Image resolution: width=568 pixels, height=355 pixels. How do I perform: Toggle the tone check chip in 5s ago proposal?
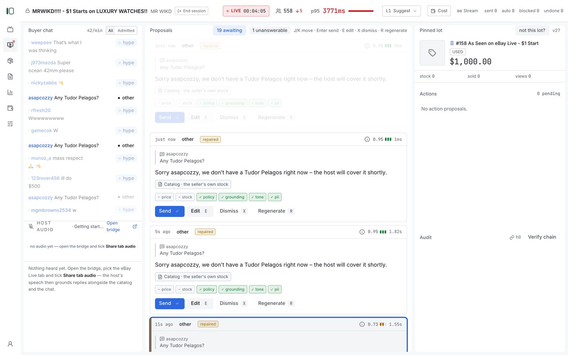tap(257, 290)
